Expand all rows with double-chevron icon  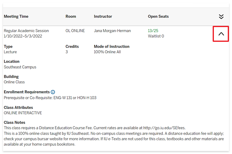[x=221, y=17]
